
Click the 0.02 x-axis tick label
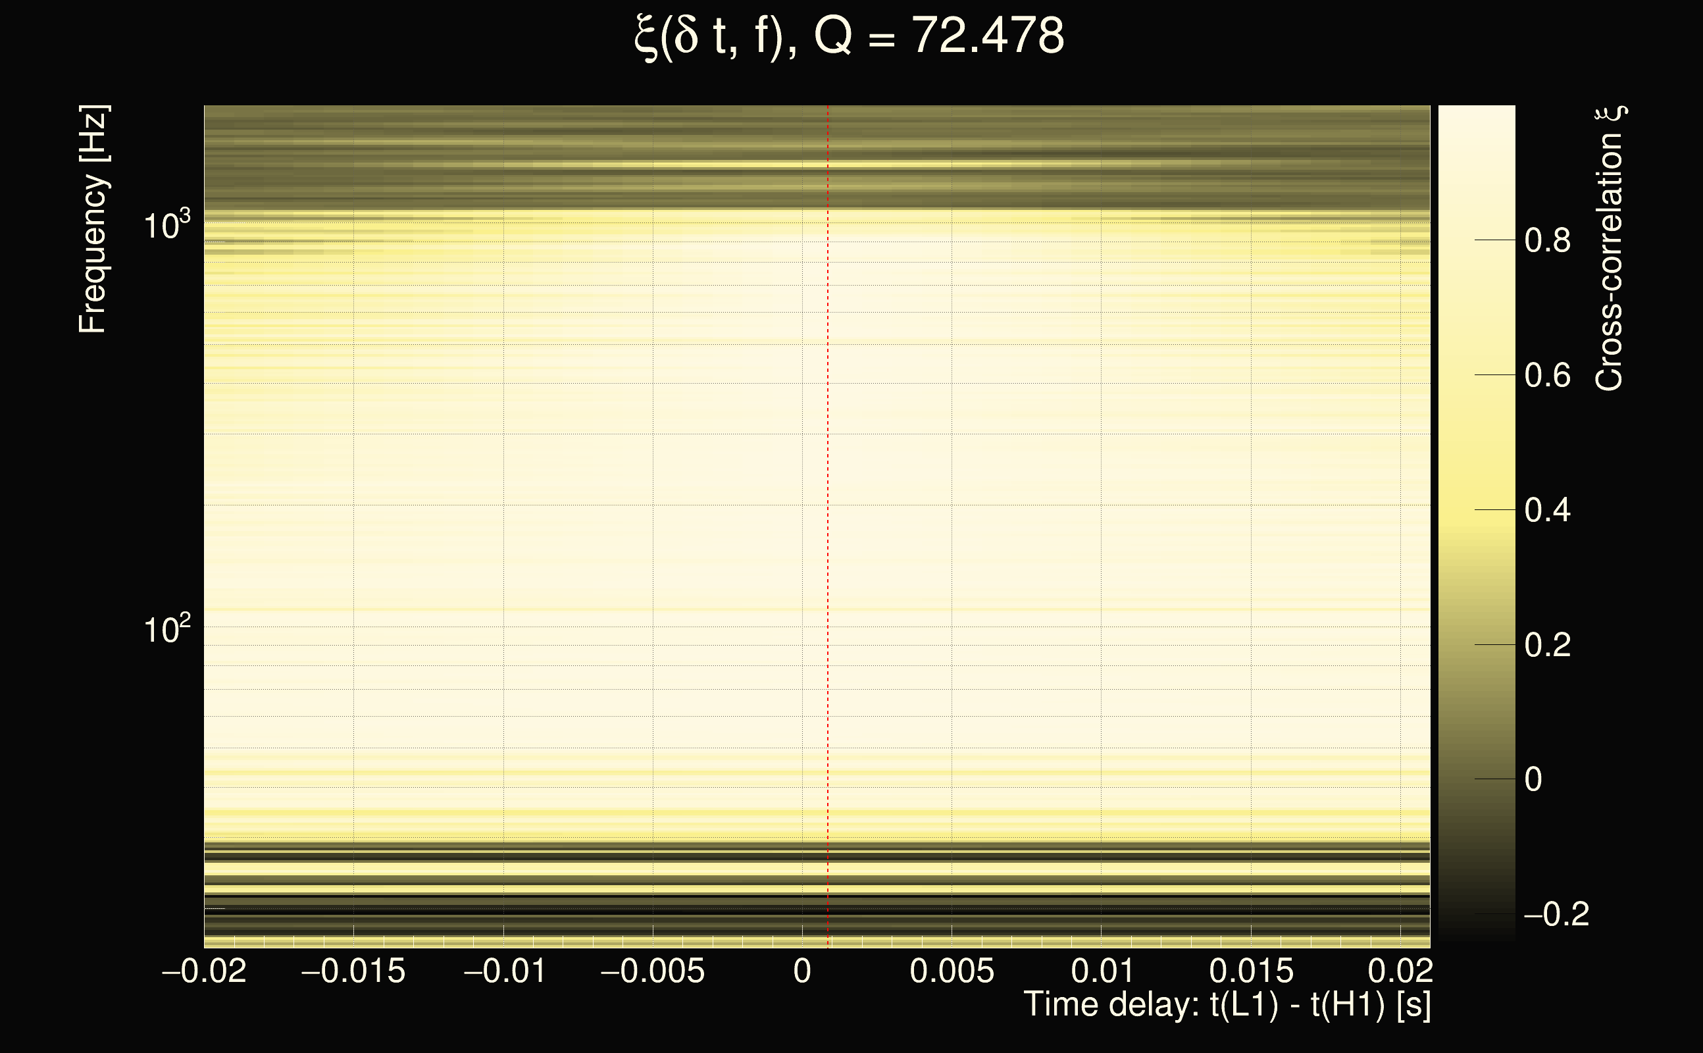[1400, 971]
